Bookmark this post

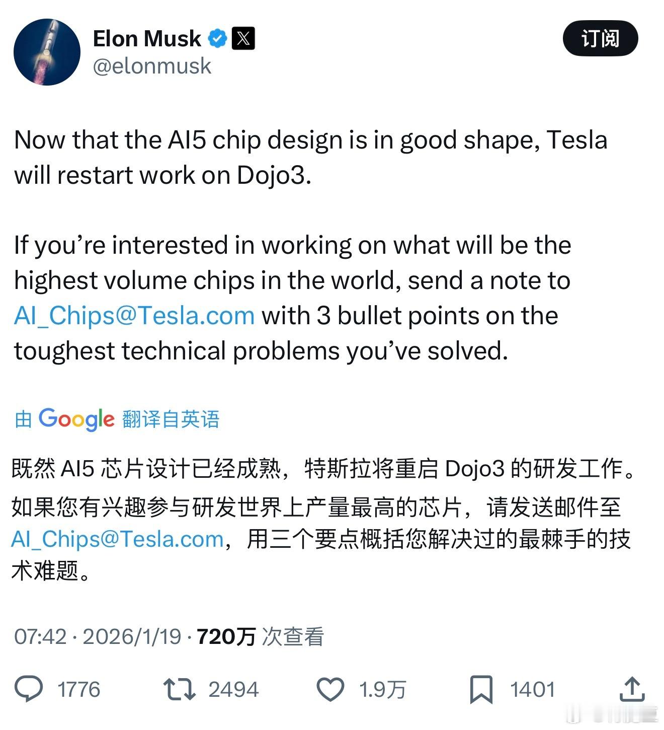(x=481, y=689)
